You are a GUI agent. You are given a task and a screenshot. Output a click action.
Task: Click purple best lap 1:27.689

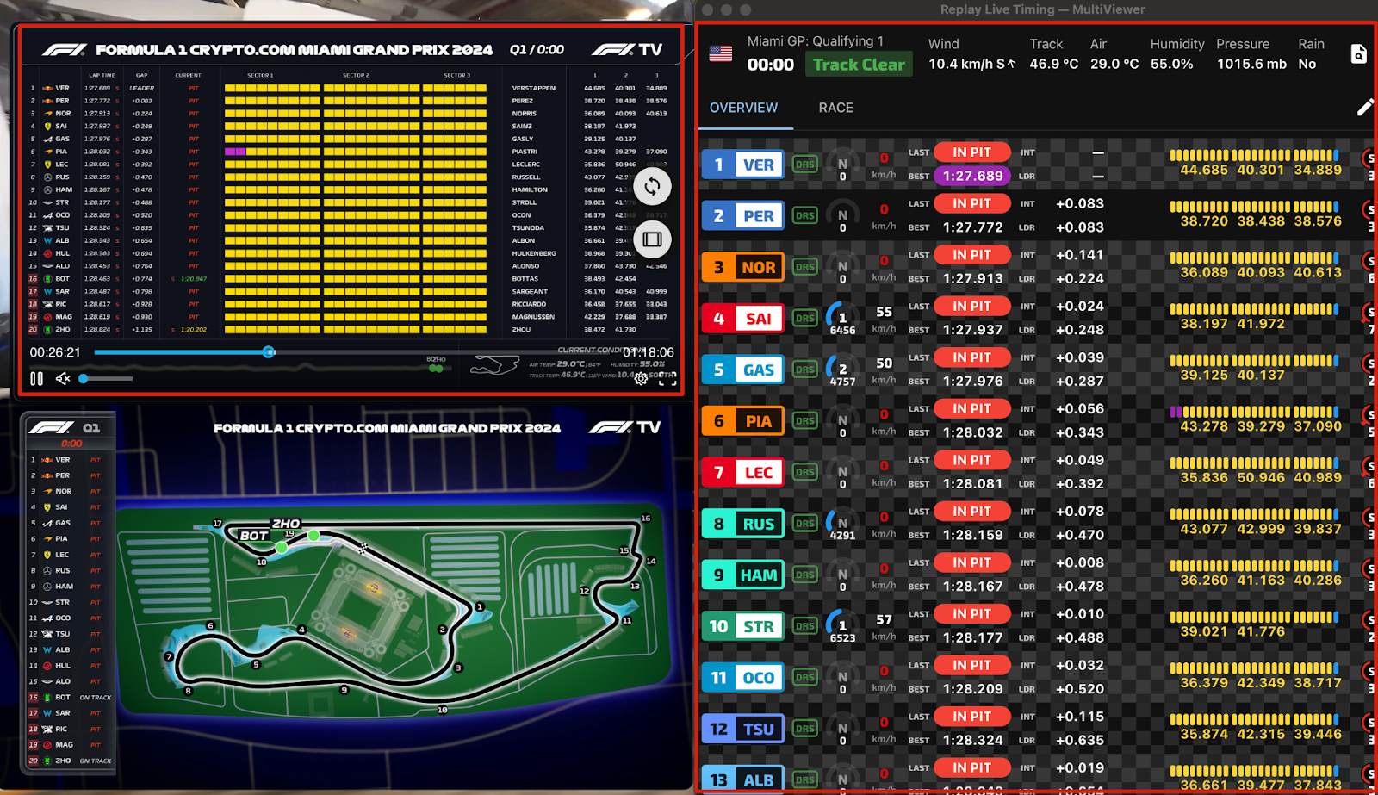click(x=972, y=176)
